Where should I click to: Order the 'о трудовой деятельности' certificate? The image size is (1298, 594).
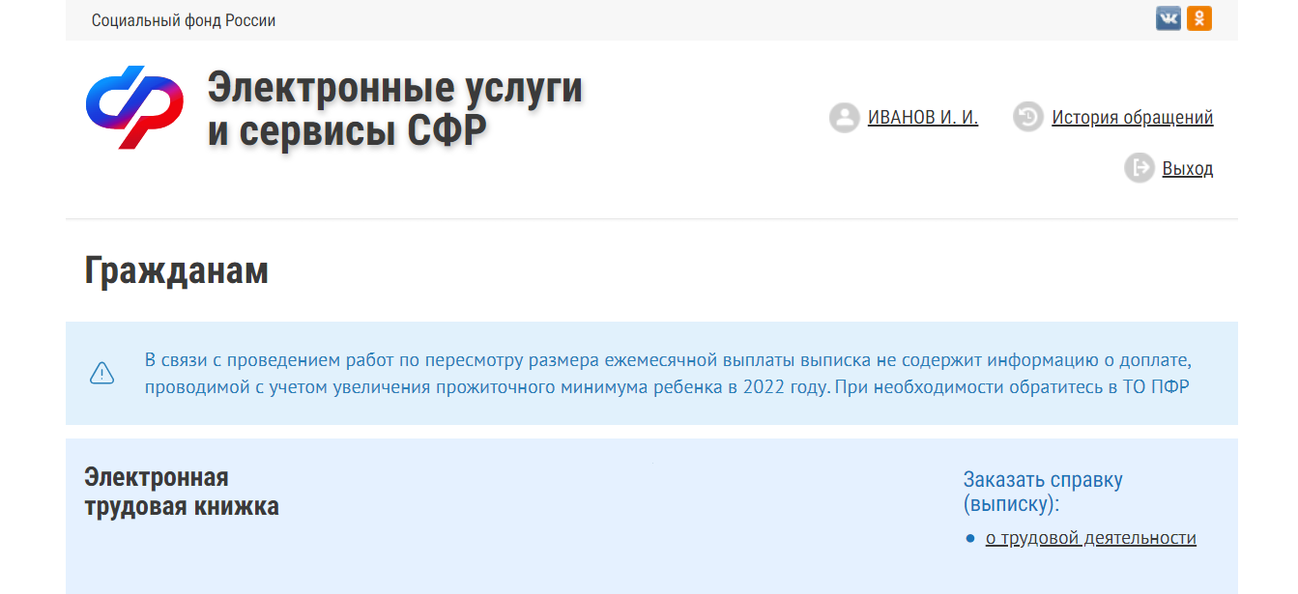click(x=1090, y=539)
